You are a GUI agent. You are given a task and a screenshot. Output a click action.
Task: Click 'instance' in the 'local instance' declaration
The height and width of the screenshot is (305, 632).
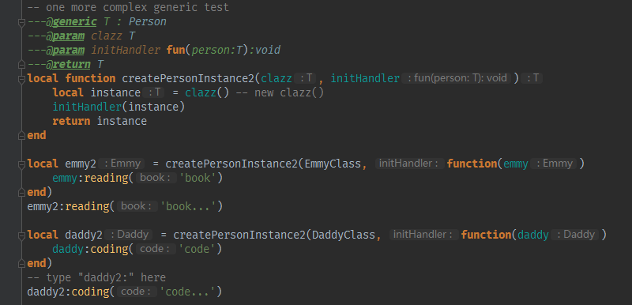click(115, 92)
